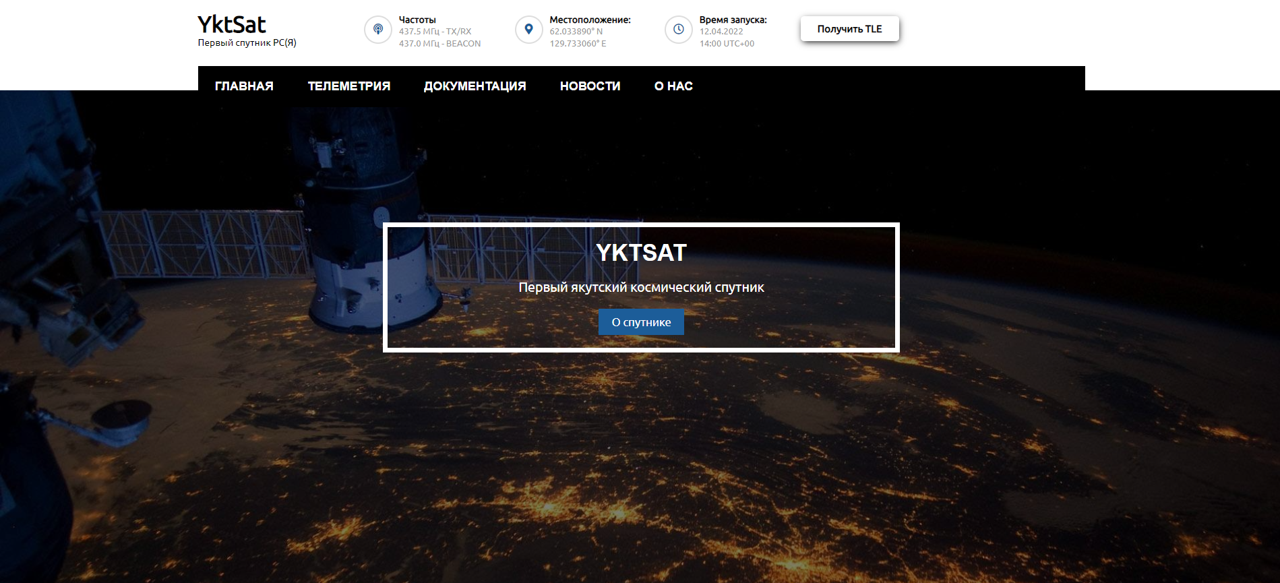Image resolution: width=1280 pixels, height=583 pixels.
Task: Go to the ДОКУМЕНТАЦИЯ section
Action: [475, 86]
